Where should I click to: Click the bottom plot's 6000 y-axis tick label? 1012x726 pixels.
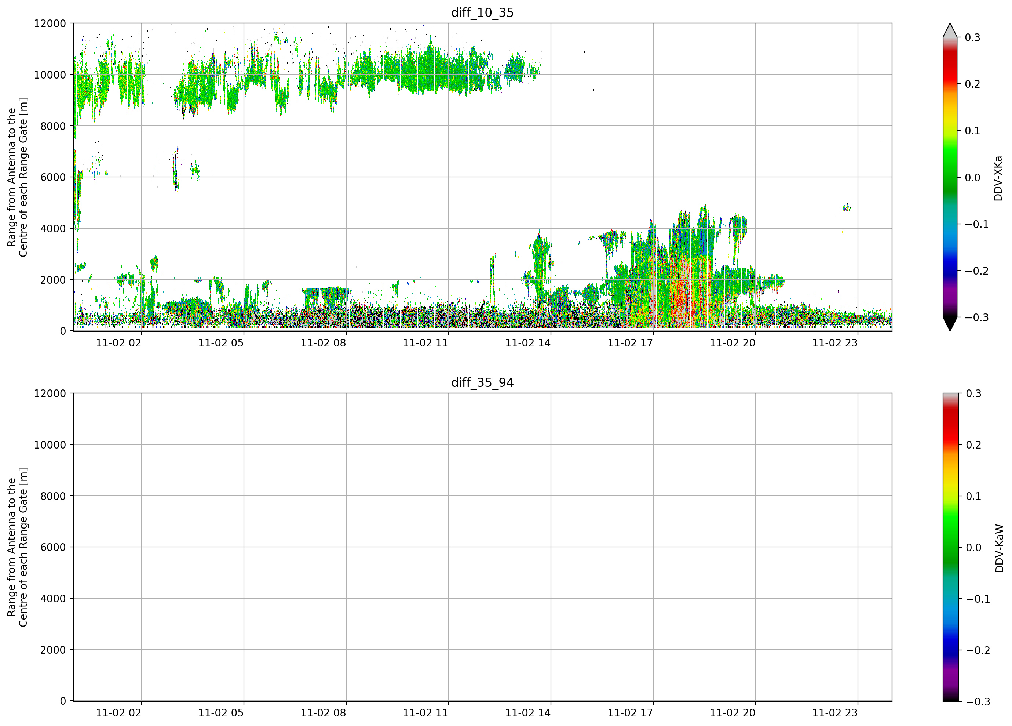pyautogui.click(x=53, y=547)
